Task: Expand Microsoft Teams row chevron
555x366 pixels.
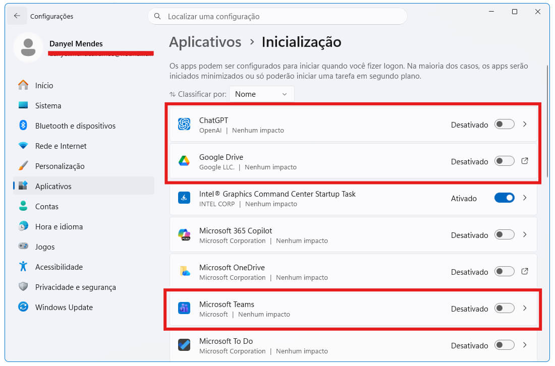Action: [x=525, y=308]
